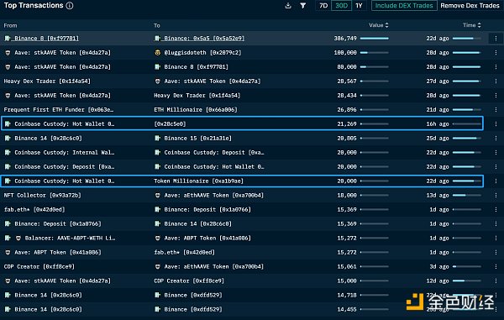Viewport: 504px width, 320px height.
Task: Select the 1Y time range
Action: pyautogui.click(x=359, y=6)
